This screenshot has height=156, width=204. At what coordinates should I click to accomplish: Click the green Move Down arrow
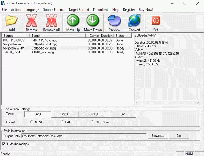93,20
